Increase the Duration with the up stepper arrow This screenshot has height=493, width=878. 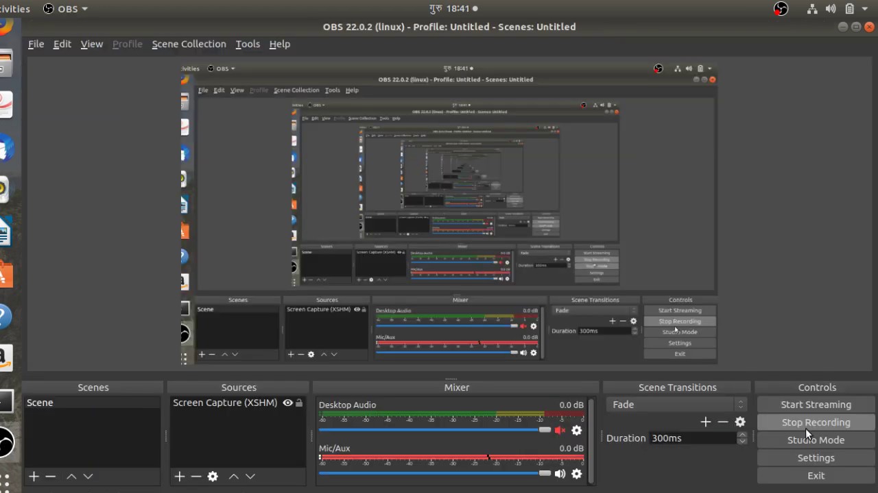point(741,435)
